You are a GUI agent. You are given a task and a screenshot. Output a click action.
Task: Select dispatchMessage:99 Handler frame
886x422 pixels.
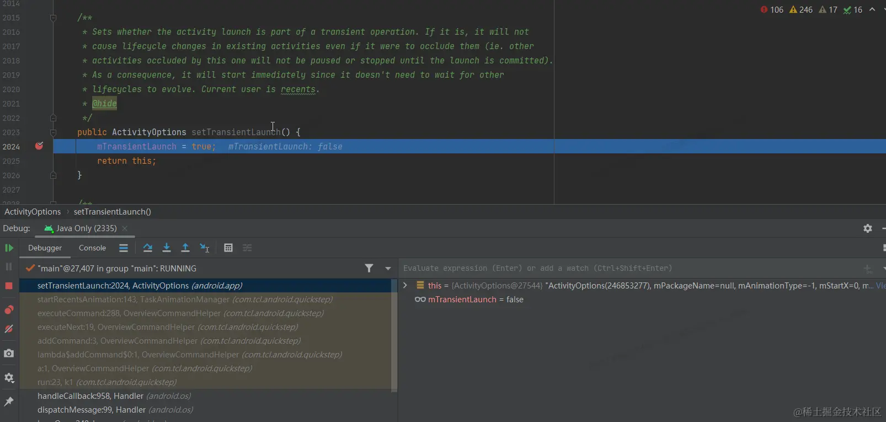click(205, 410)
